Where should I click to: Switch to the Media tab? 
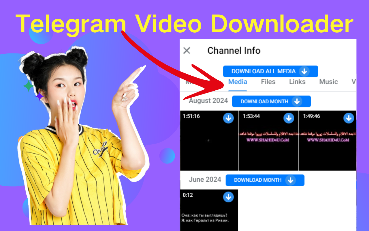click(238, 82)
